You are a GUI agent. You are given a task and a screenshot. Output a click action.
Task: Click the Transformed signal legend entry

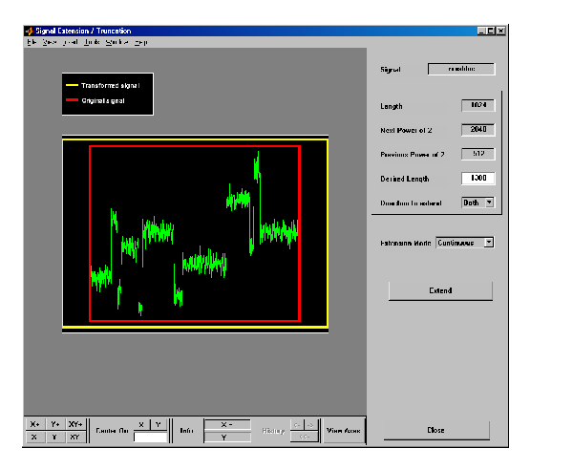[x=103, y=86]
